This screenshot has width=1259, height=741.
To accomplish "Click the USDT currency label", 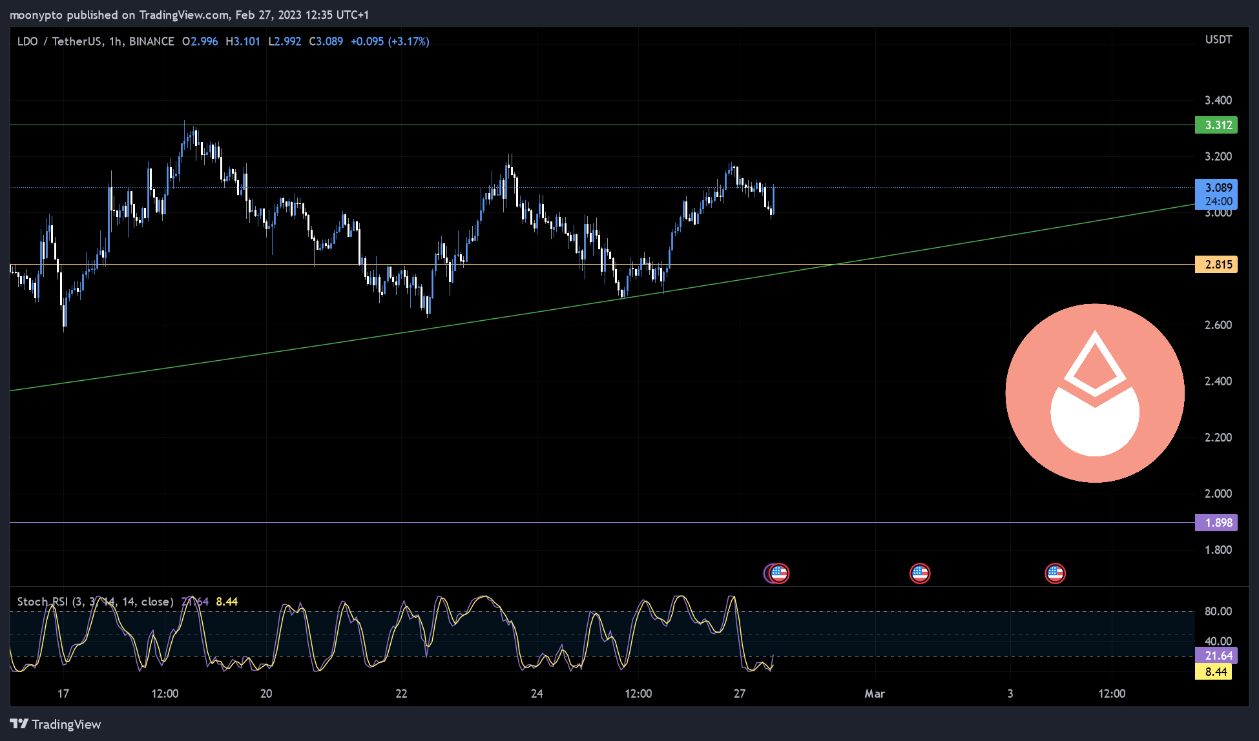I will (x=1218, y=40).
